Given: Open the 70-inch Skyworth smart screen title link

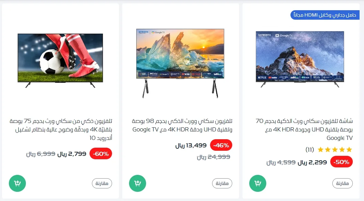Looking at the screenshot, I should (304, 129).
